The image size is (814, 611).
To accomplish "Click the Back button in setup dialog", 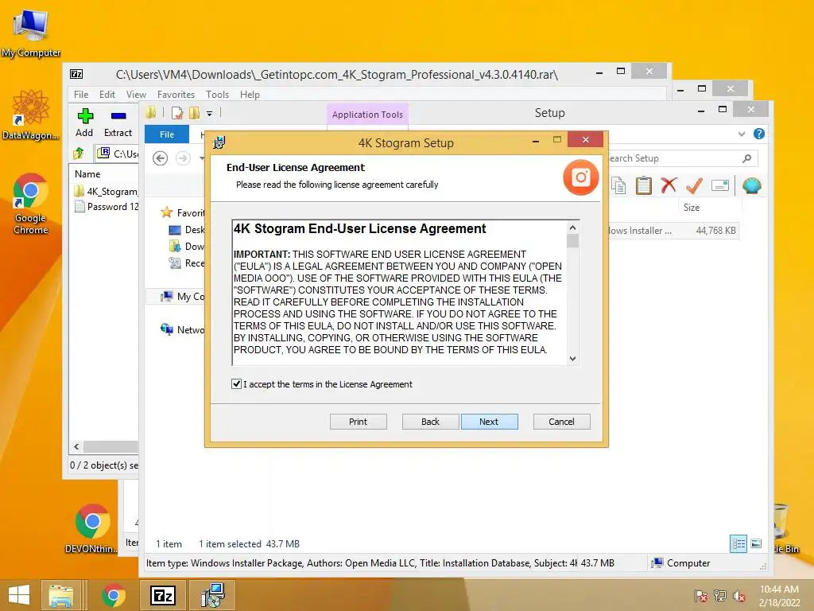I will tap(430, 422).
